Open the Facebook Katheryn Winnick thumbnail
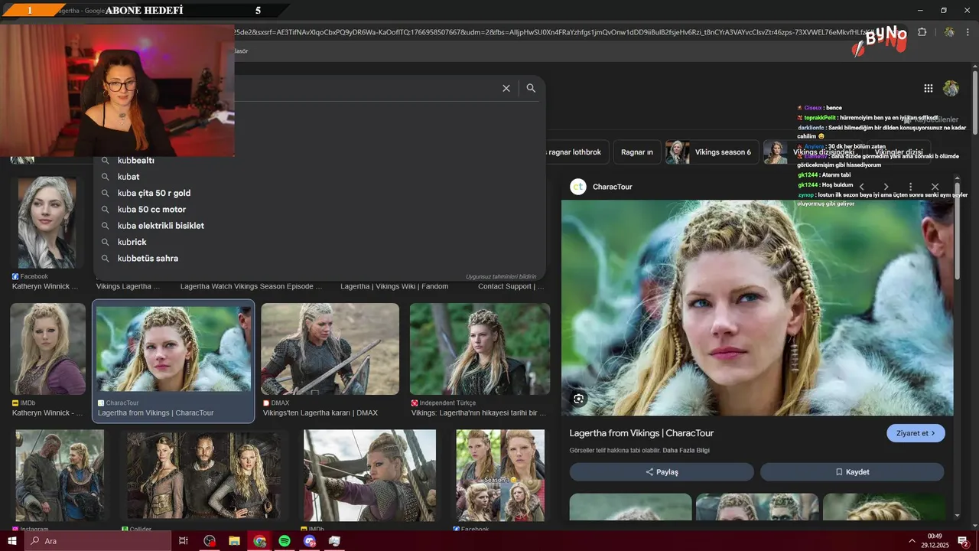The image size is (979, 551). coord(47,223)
